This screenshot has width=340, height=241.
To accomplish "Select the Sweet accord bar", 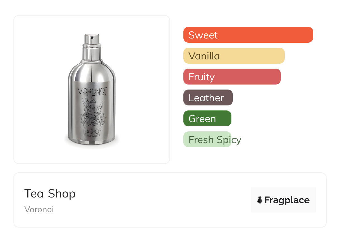I will coord(248,35).
